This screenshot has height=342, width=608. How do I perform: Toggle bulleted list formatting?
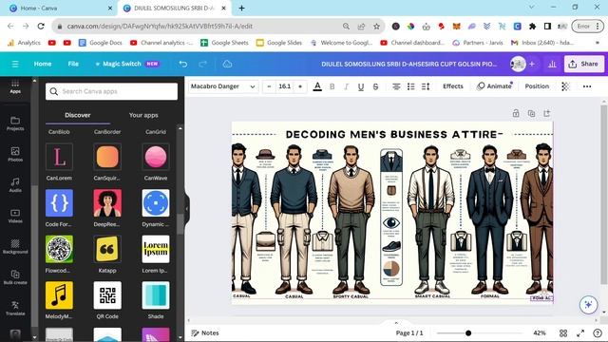pos(411,86)
